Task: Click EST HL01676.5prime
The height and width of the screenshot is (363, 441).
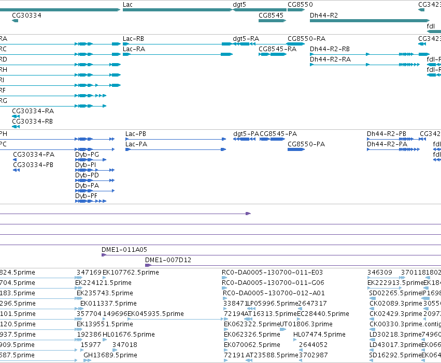Action: coord(129,335)
